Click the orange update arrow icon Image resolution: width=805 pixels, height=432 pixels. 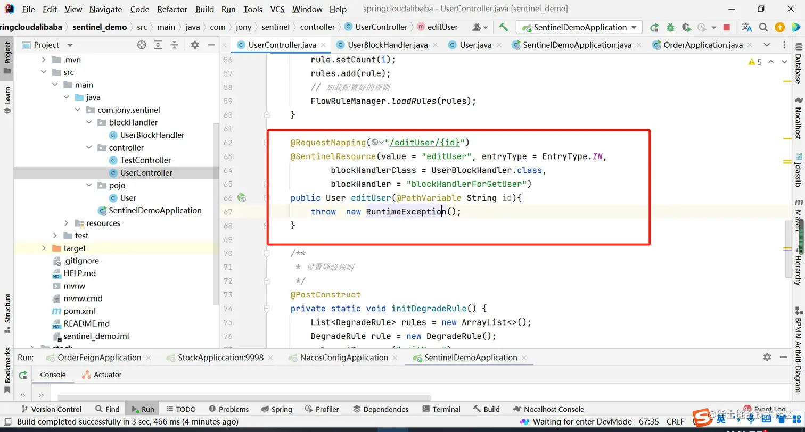tap(779, 27)
